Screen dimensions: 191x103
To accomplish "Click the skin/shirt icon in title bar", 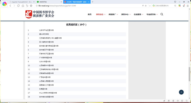I will [x=175, y=2].
